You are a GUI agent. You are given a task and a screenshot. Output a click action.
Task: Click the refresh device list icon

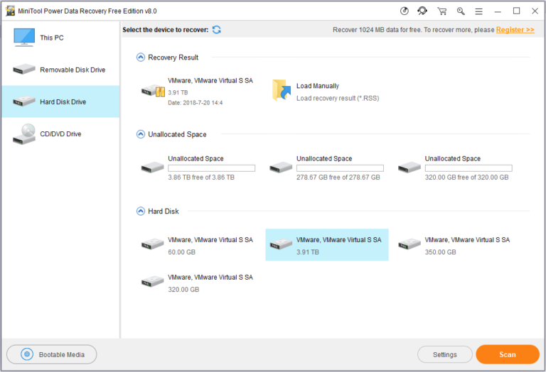tap(217, 30)
